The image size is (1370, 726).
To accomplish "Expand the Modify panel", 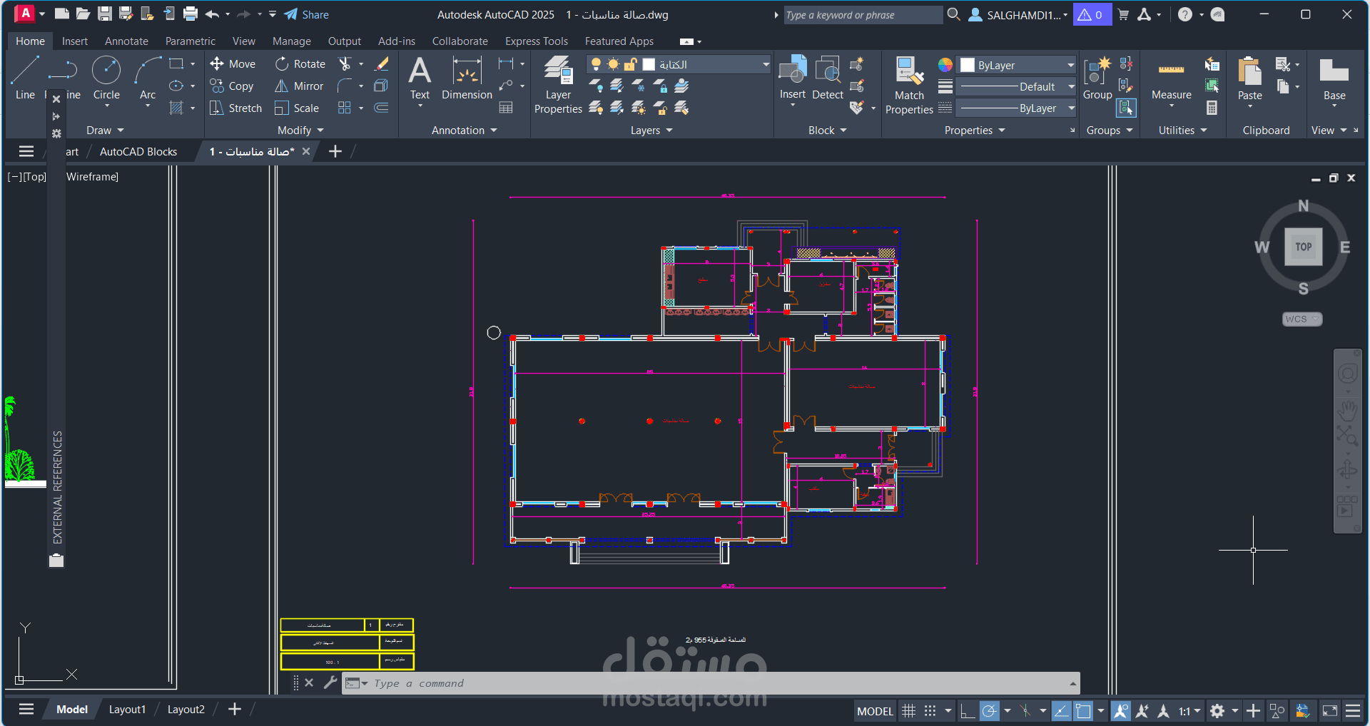I will click(x=300, y=131).
